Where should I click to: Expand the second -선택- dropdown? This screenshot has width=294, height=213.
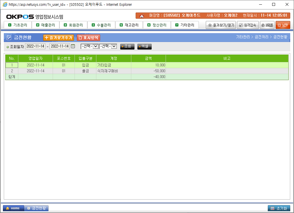(108, 46)
